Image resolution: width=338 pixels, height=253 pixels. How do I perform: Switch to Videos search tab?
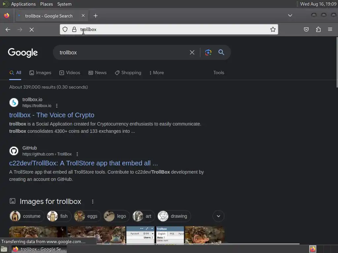pyautogui.click(x=70, y=73)
